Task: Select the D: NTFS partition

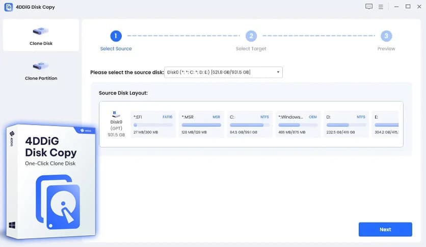Action: tap(346, 125)
